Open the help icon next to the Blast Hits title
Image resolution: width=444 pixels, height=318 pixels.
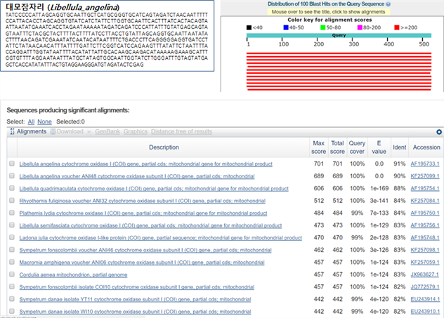point(388,4)
